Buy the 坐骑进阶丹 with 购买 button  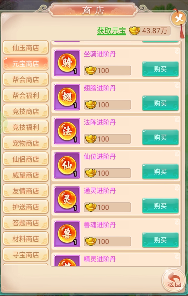pyautogui.click(x=160, y=69)
